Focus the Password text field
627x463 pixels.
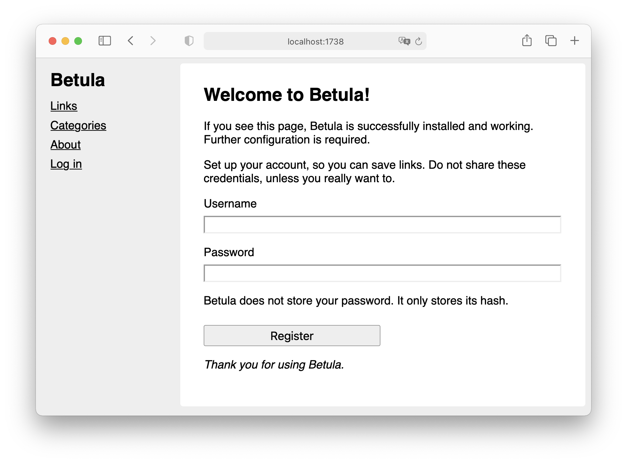click(x=382, y=273)
